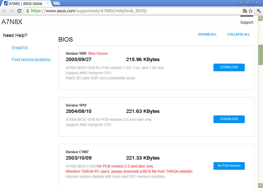Click the blocked content icon in address bar
263x188 pixels.
click(245, 11)
